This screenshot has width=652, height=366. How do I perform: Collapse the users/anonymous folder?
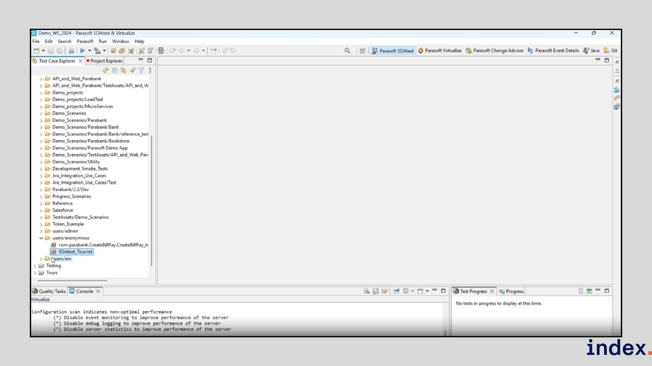[x=41, y=238]
